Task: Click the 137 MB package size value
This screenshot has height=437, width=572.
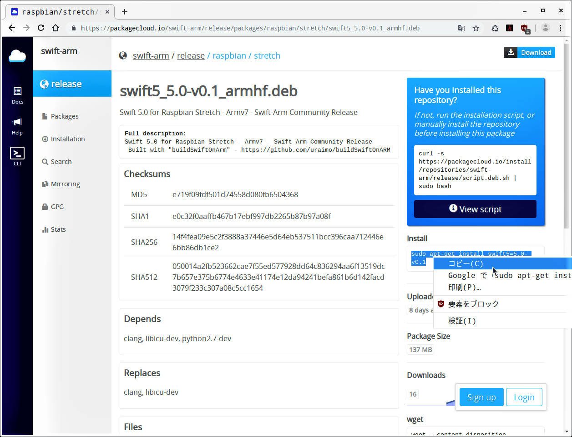Action: click(420, 350)
